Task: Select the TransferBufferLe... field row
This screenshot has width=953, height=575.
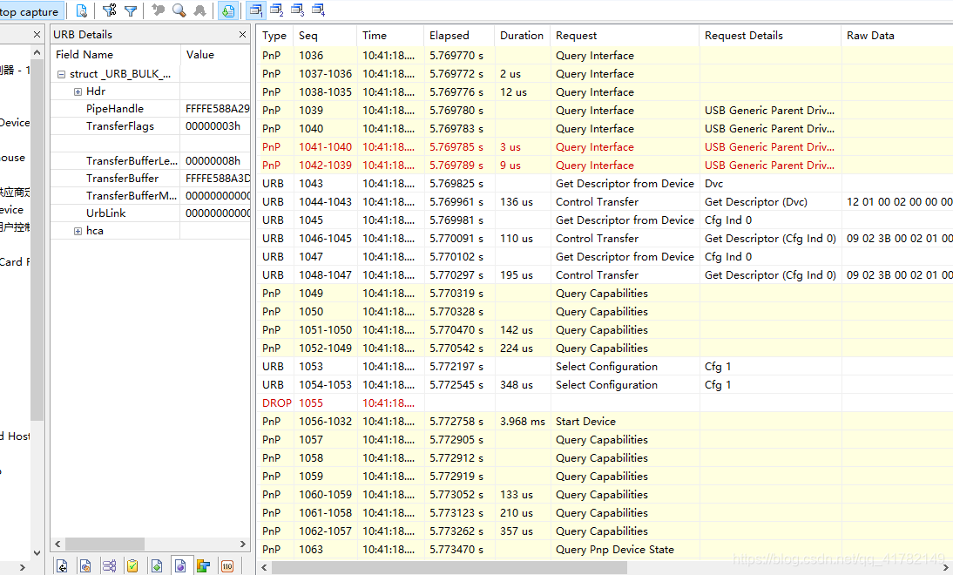Action: (x=150, y=161)
